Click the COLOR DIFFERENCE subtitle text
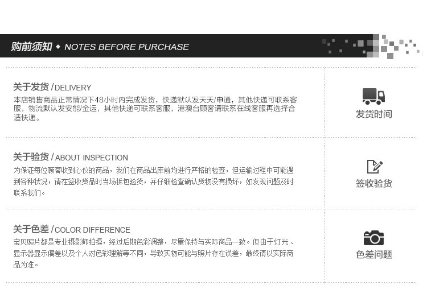Screen dimensions: 427x289 pyautogui.click(x=92, y=230)
